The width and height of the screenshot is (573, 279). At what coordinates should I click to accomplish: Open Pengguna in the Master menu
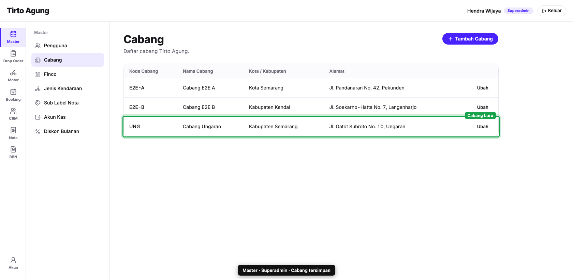[68, 46]
